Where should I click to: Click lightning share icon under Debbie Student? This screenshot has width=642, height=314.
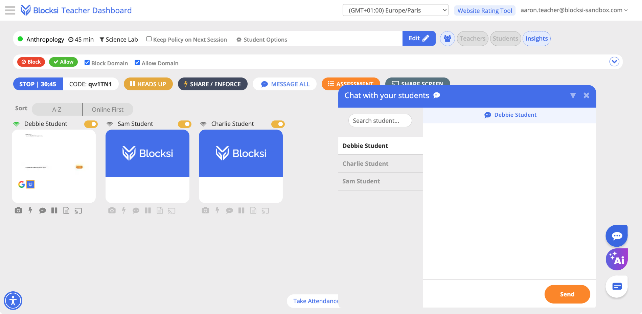(x=30, y=210)
